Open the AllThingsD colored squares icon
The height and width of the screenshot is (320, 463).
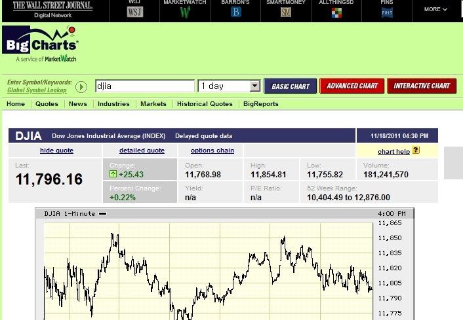pos(336,12)
